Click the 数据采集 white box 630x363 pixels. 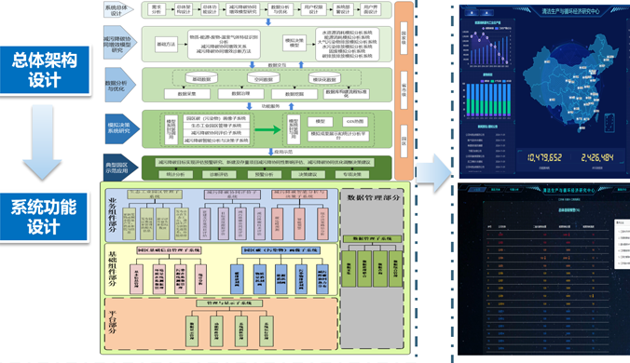coord(186,94)
